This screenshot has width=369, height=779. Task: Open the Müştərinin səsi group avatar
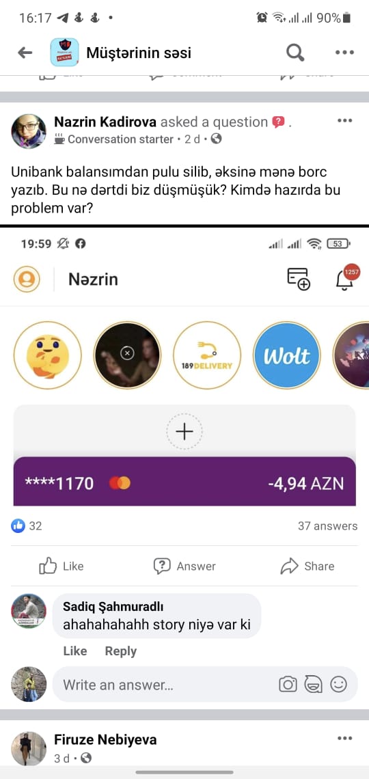64,52
